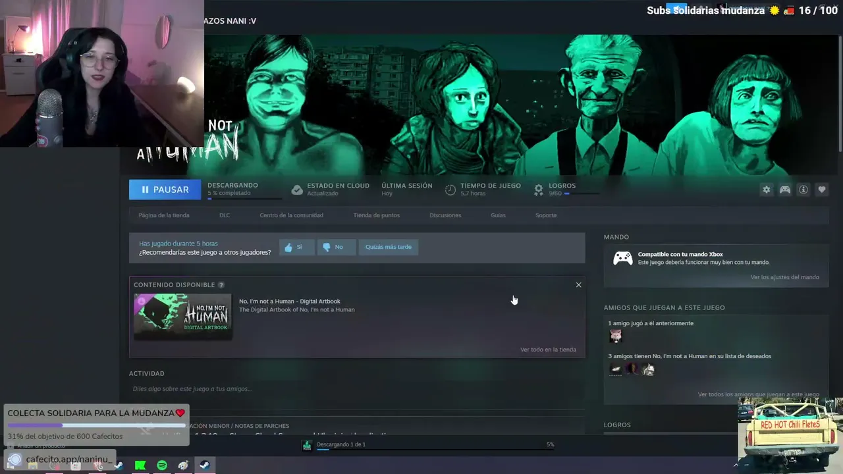Choose No for recommending the game
Viewport: 843px width, 474px height.
coord(336,247)
